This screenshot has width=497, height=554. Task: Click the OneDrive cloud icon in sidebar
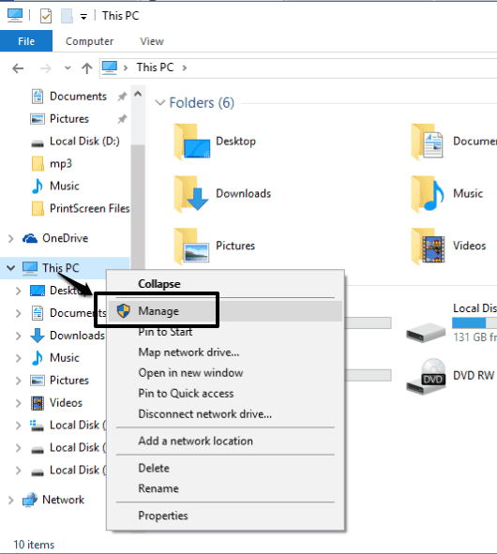click(30, 238)
